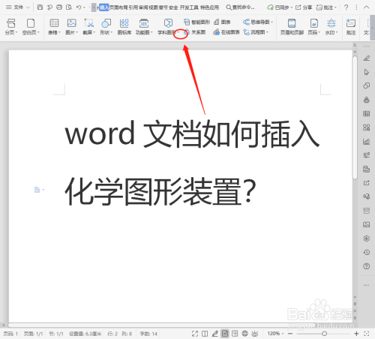Click the undo arrow icon
The width and height of the screenshot is (375, 339).
click(79, 7)
